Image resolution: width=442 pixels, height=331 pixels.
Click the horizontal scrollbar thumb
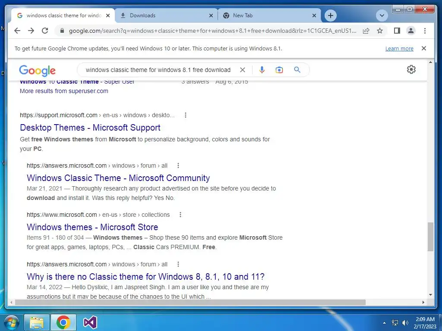click(x=190, y=302)
